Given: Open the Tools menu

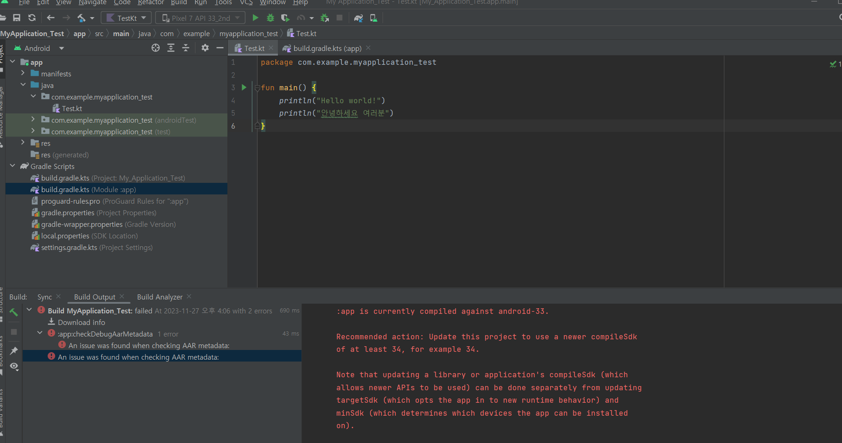Looking at the screenshot, I should coord(223,3).
